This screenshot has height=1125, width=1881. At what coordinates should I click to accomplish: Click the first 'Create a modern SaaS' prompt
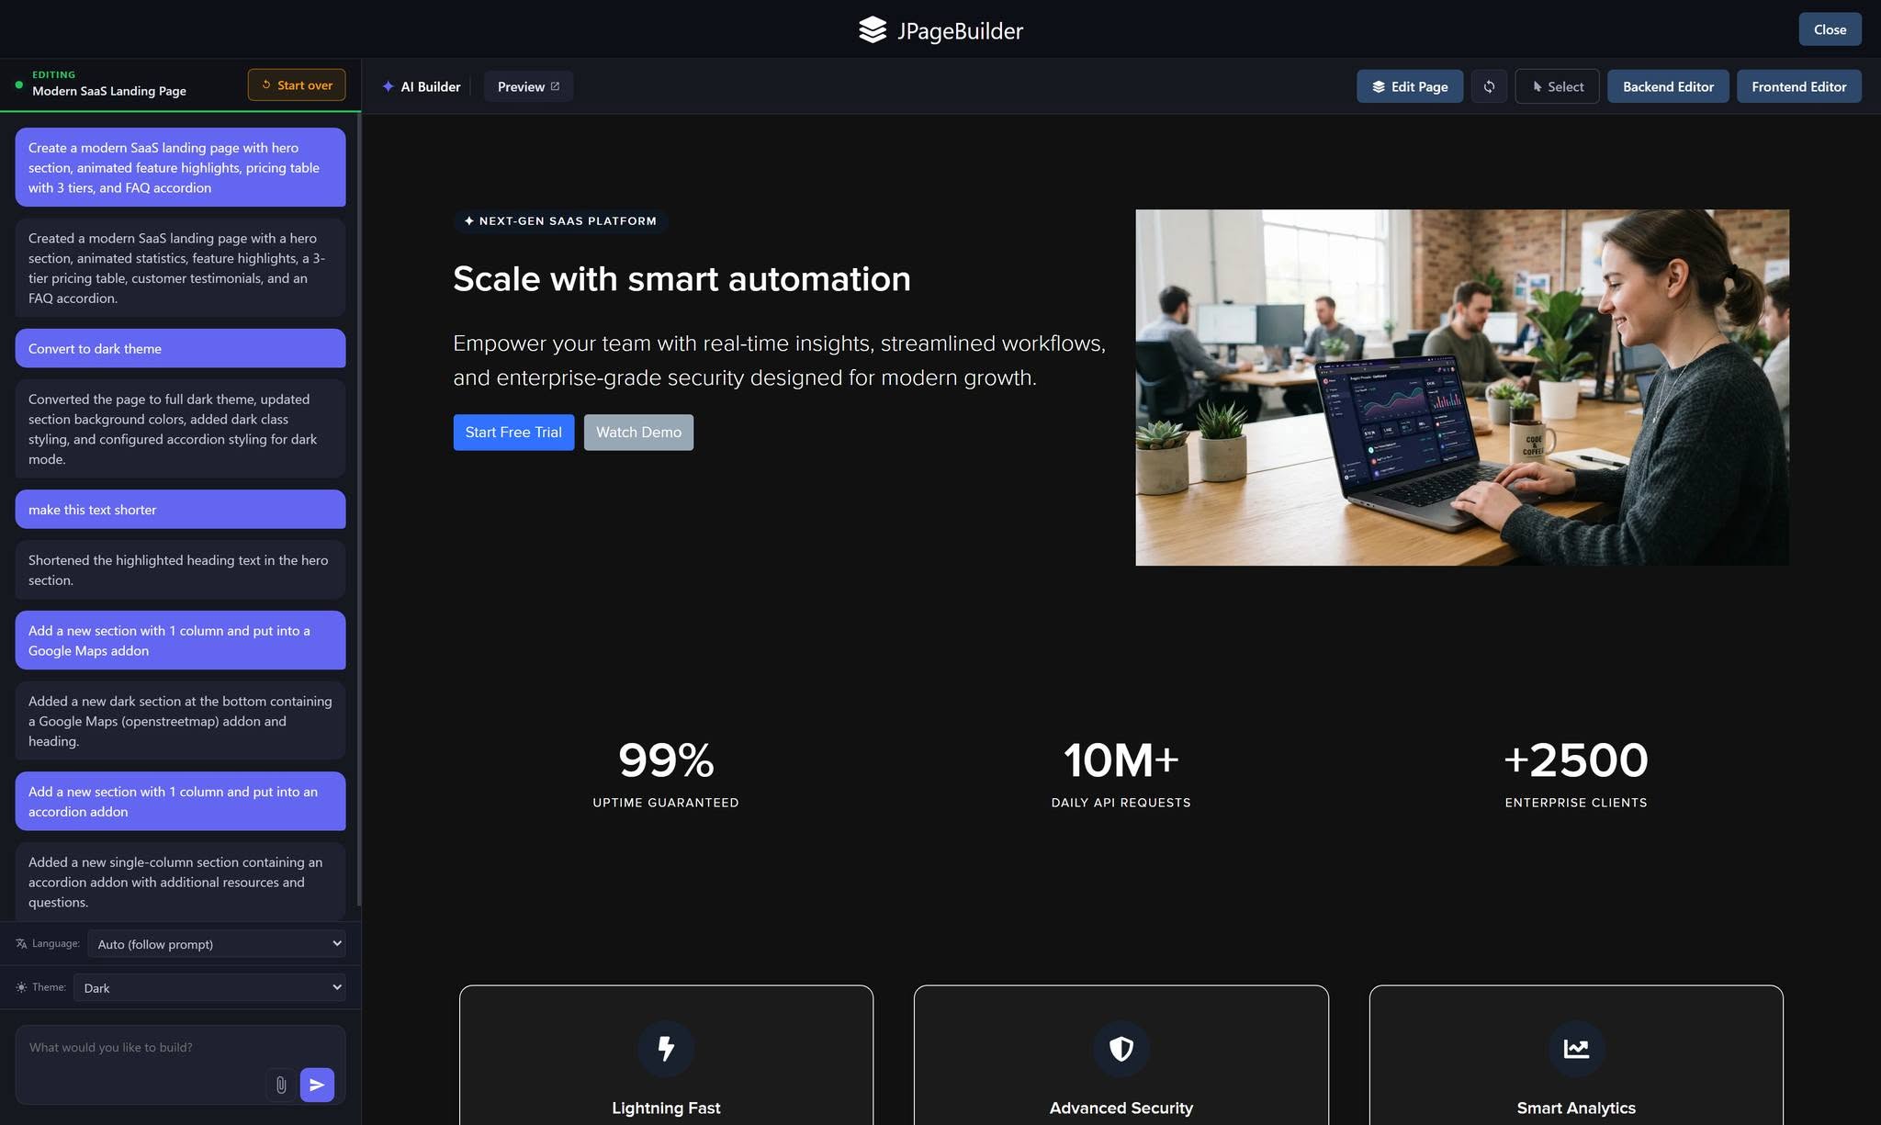click(x=180, y=167)
